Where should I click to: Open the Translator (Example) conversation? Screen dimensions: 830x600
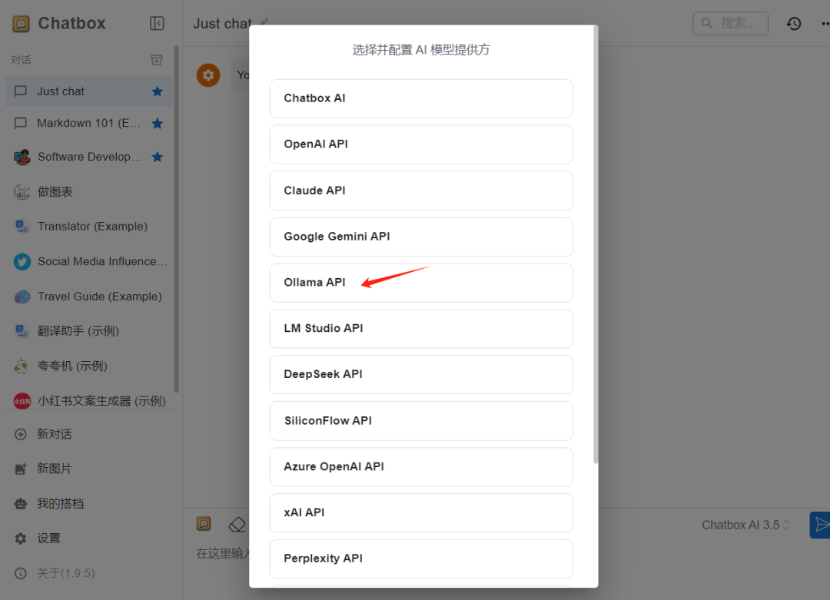tap(89, 227)
